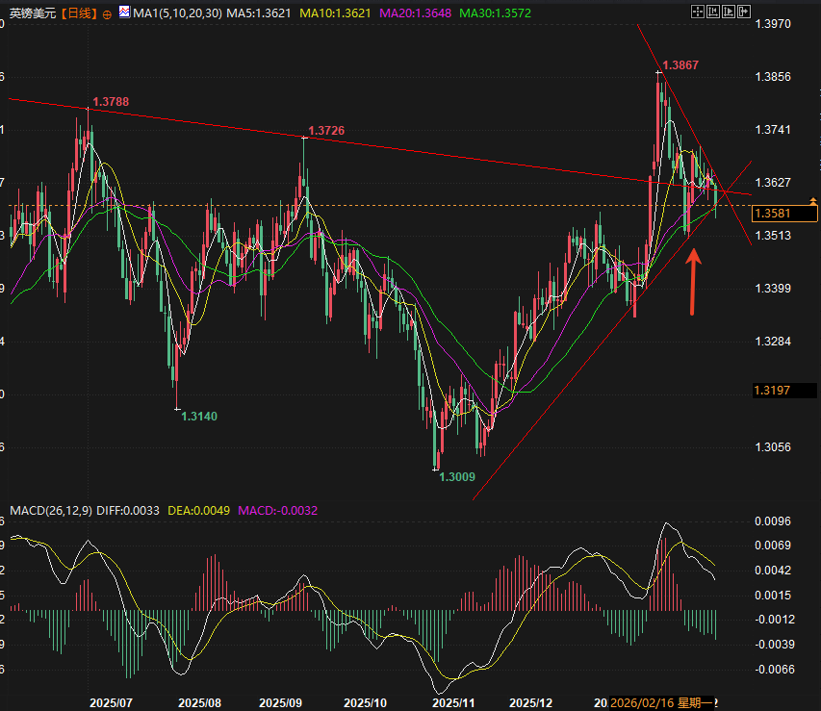Open the MACD(26,12,9) parameter settings
This screenshot has width=821, height=711.
(x=52, y=509)
